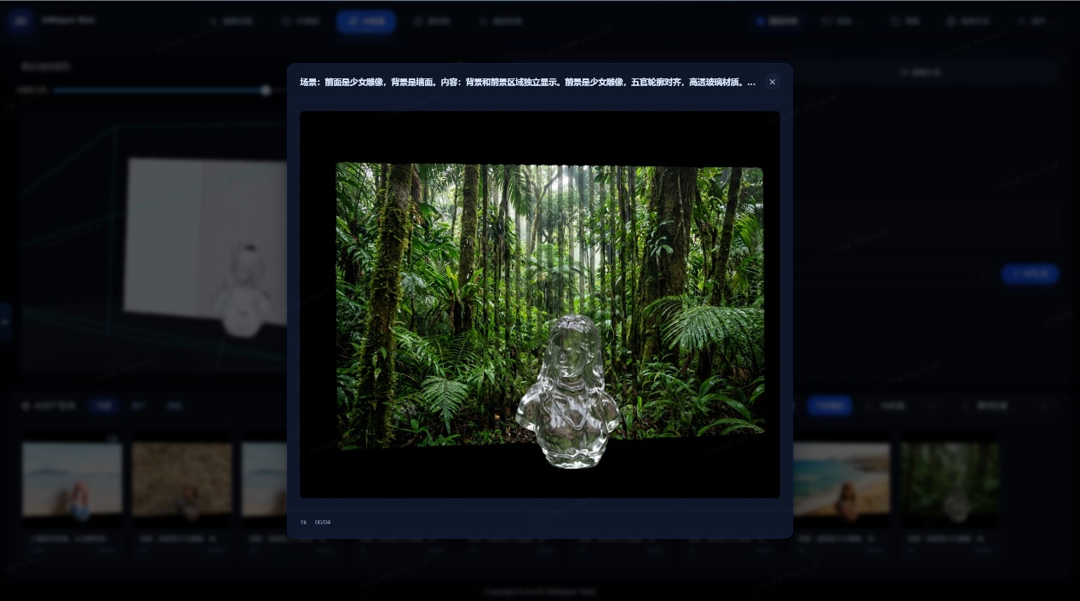Expand the collapsed left side panel arrow

click(4, 321)
